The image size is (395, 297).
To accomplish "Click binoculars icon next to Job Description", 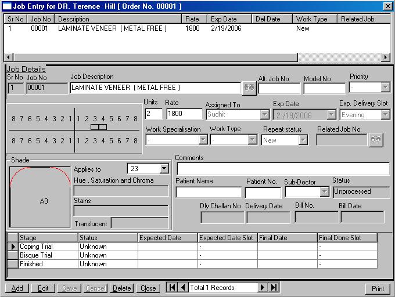I will (249, 88).
